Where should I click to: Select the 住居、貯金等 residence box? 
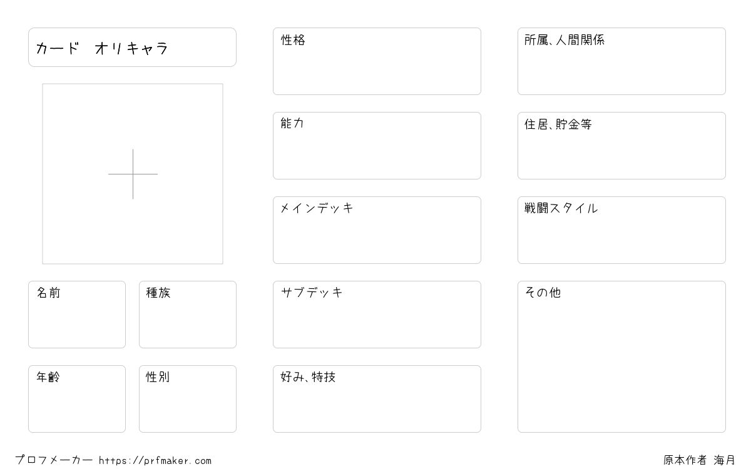tap(621, 146)
